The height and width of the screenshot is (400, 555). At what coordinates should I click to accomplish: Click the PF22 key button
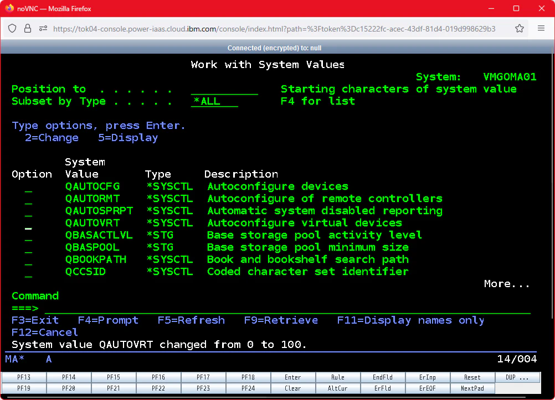(x=158, y=388)
